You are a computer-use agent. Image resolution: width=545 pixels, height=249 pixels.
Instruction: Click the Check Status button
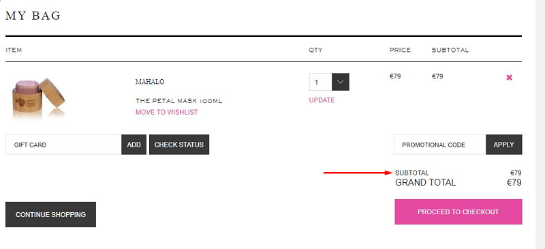[179, 145]
